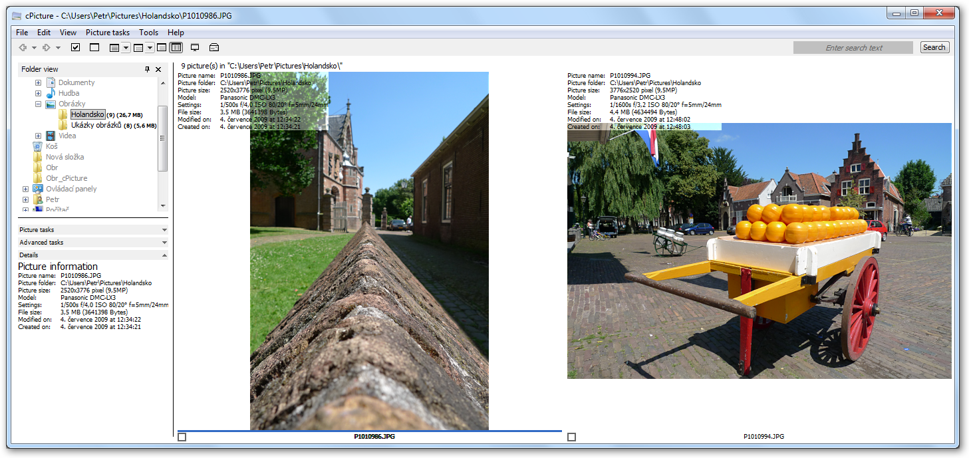Click the search text input field

click(853, 48)
